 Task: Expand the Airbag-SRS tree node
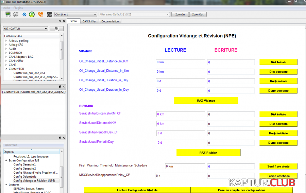[6, 45]
